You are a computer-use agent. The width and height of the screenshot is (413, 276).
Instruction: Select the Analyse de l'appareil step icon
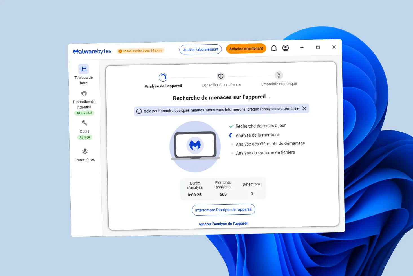pyautogui.click(x=163, y=77)
